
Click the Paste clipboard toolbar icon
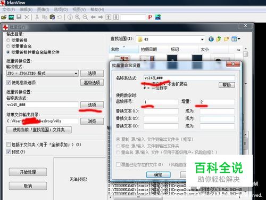(52, 17)
